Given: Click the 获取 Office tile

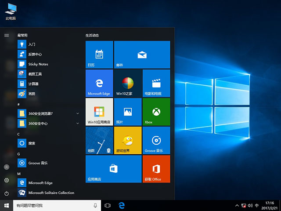Looking at the screenshot, I should [x=156, y=169].
